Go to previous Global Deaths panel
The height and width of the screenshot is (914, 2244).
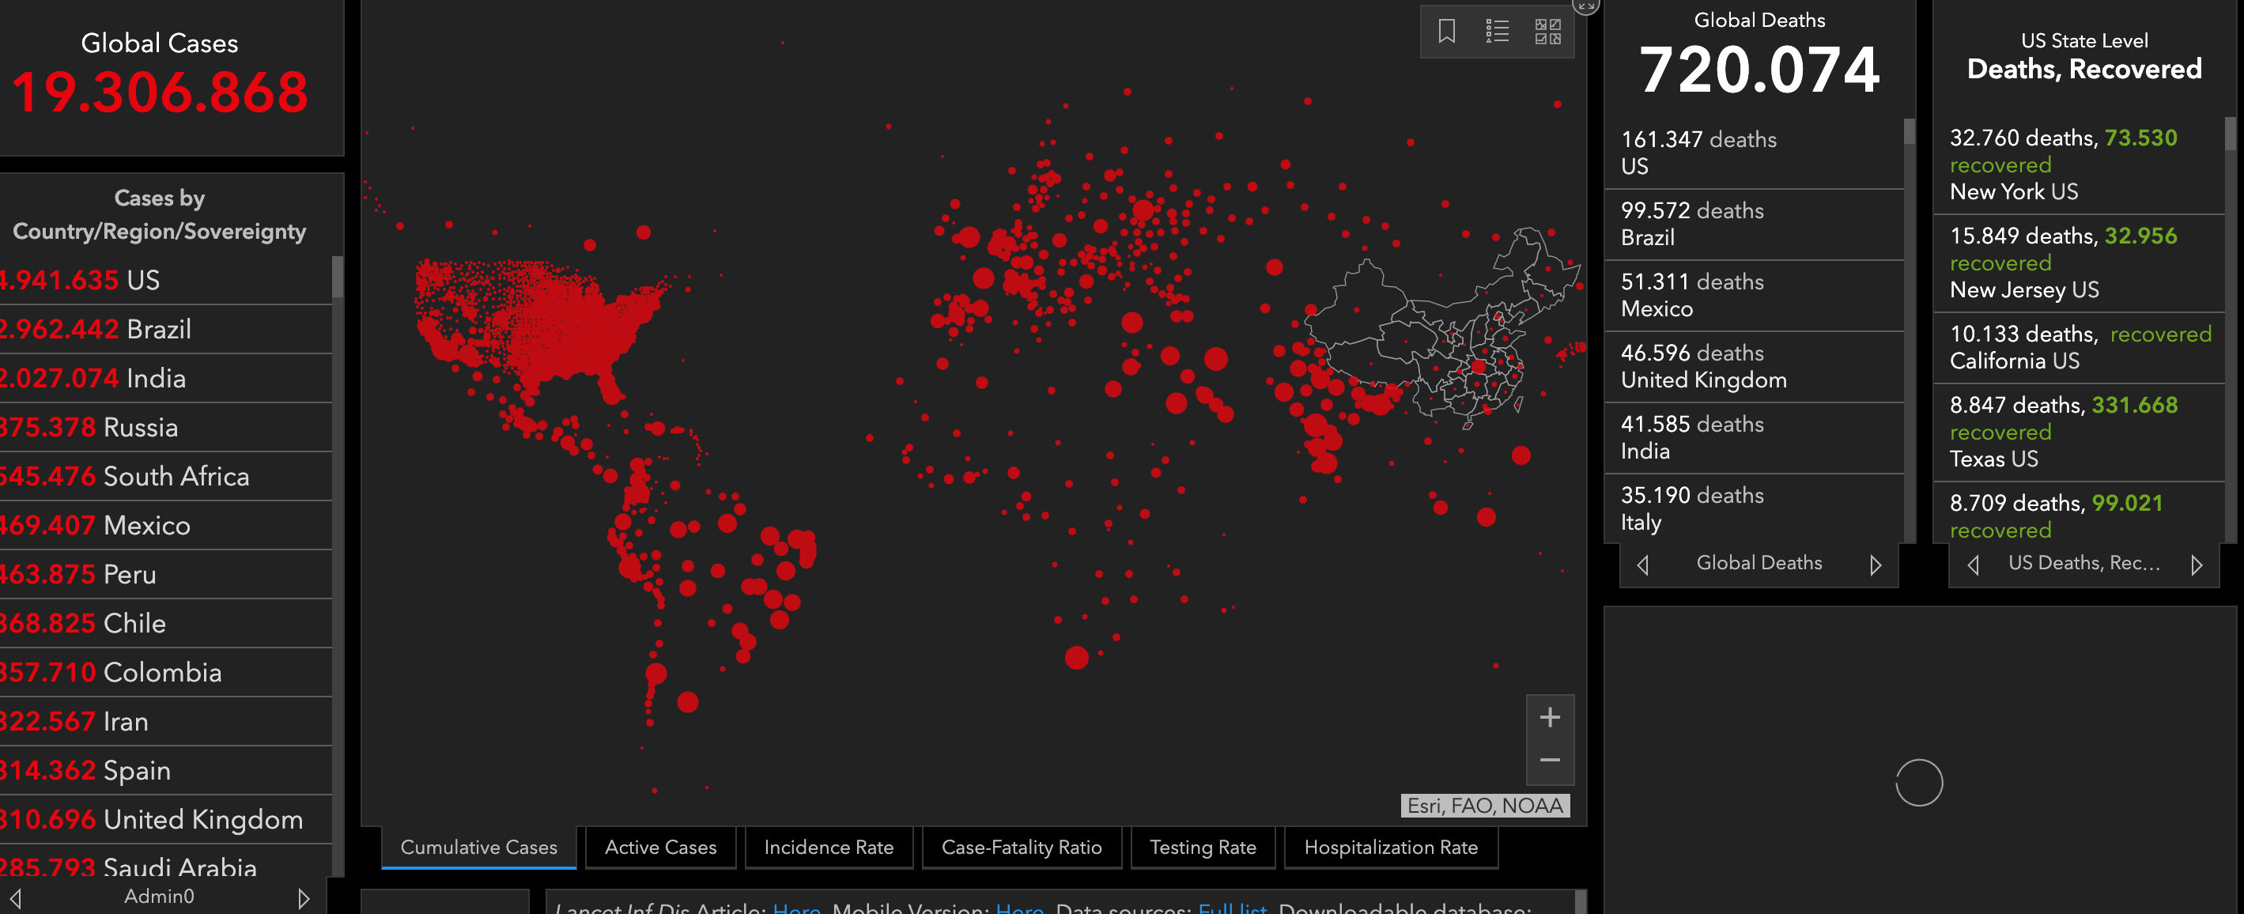1643,565
